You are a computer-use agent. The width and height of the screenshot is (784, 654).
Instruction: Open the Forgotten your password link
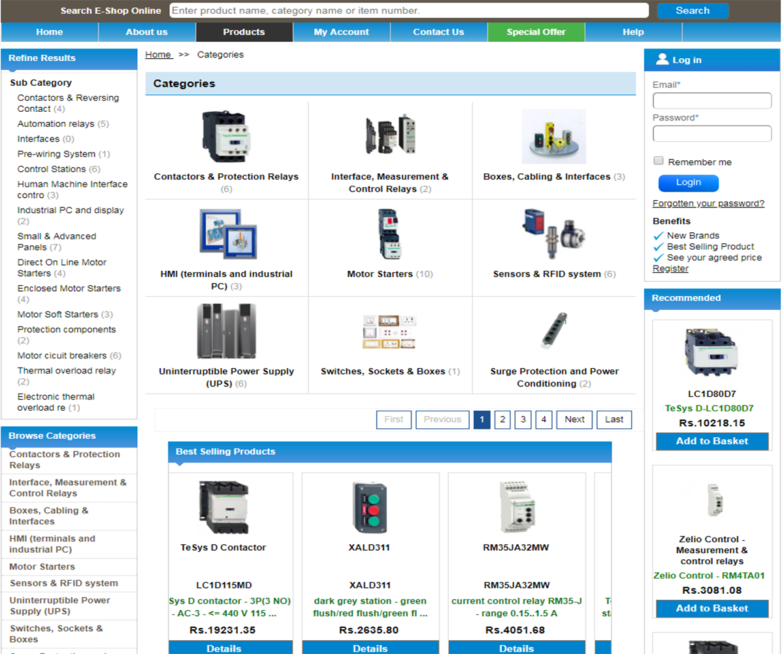tap(708, 203)
